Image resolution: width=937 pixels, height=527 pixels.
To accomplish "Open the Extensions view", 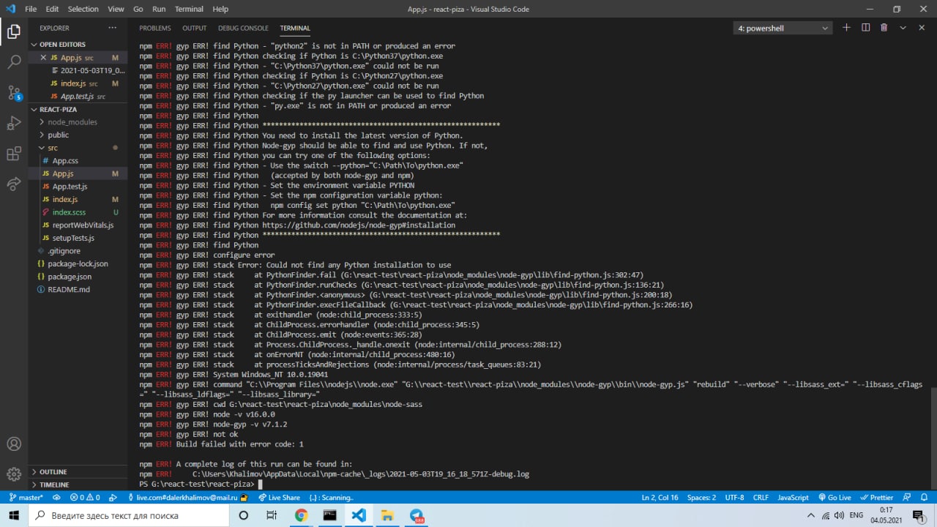I will click(14, 154).
